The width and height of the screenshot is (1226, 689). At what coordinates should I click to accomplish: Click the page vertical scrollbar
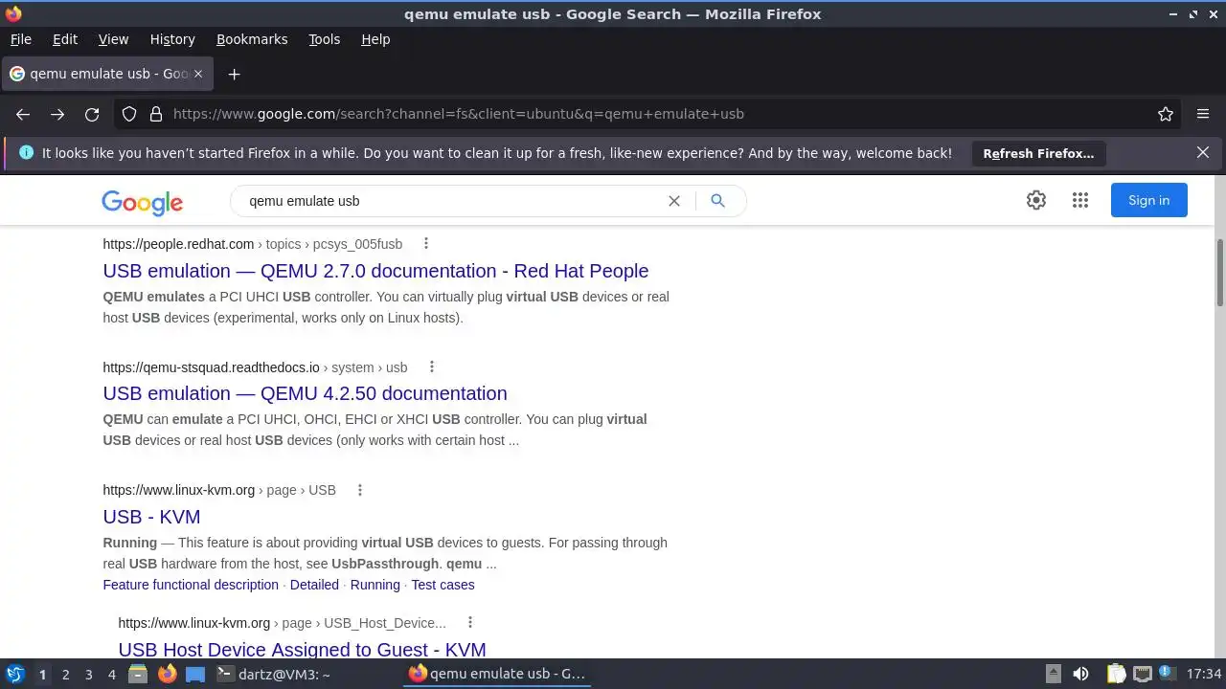1219,273
